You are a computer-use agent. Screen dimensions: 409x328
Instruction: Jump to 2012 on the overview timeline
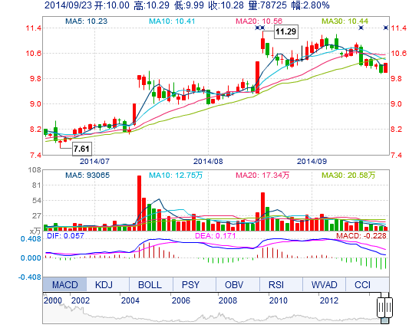[329, 300]
